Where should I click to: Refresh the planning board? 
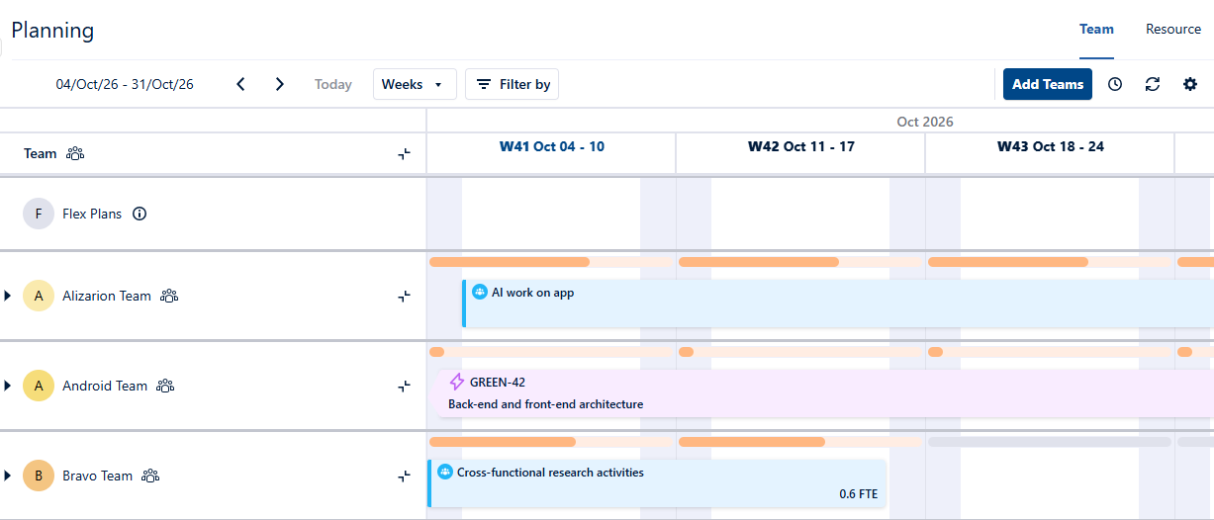tap(1153, 84)
